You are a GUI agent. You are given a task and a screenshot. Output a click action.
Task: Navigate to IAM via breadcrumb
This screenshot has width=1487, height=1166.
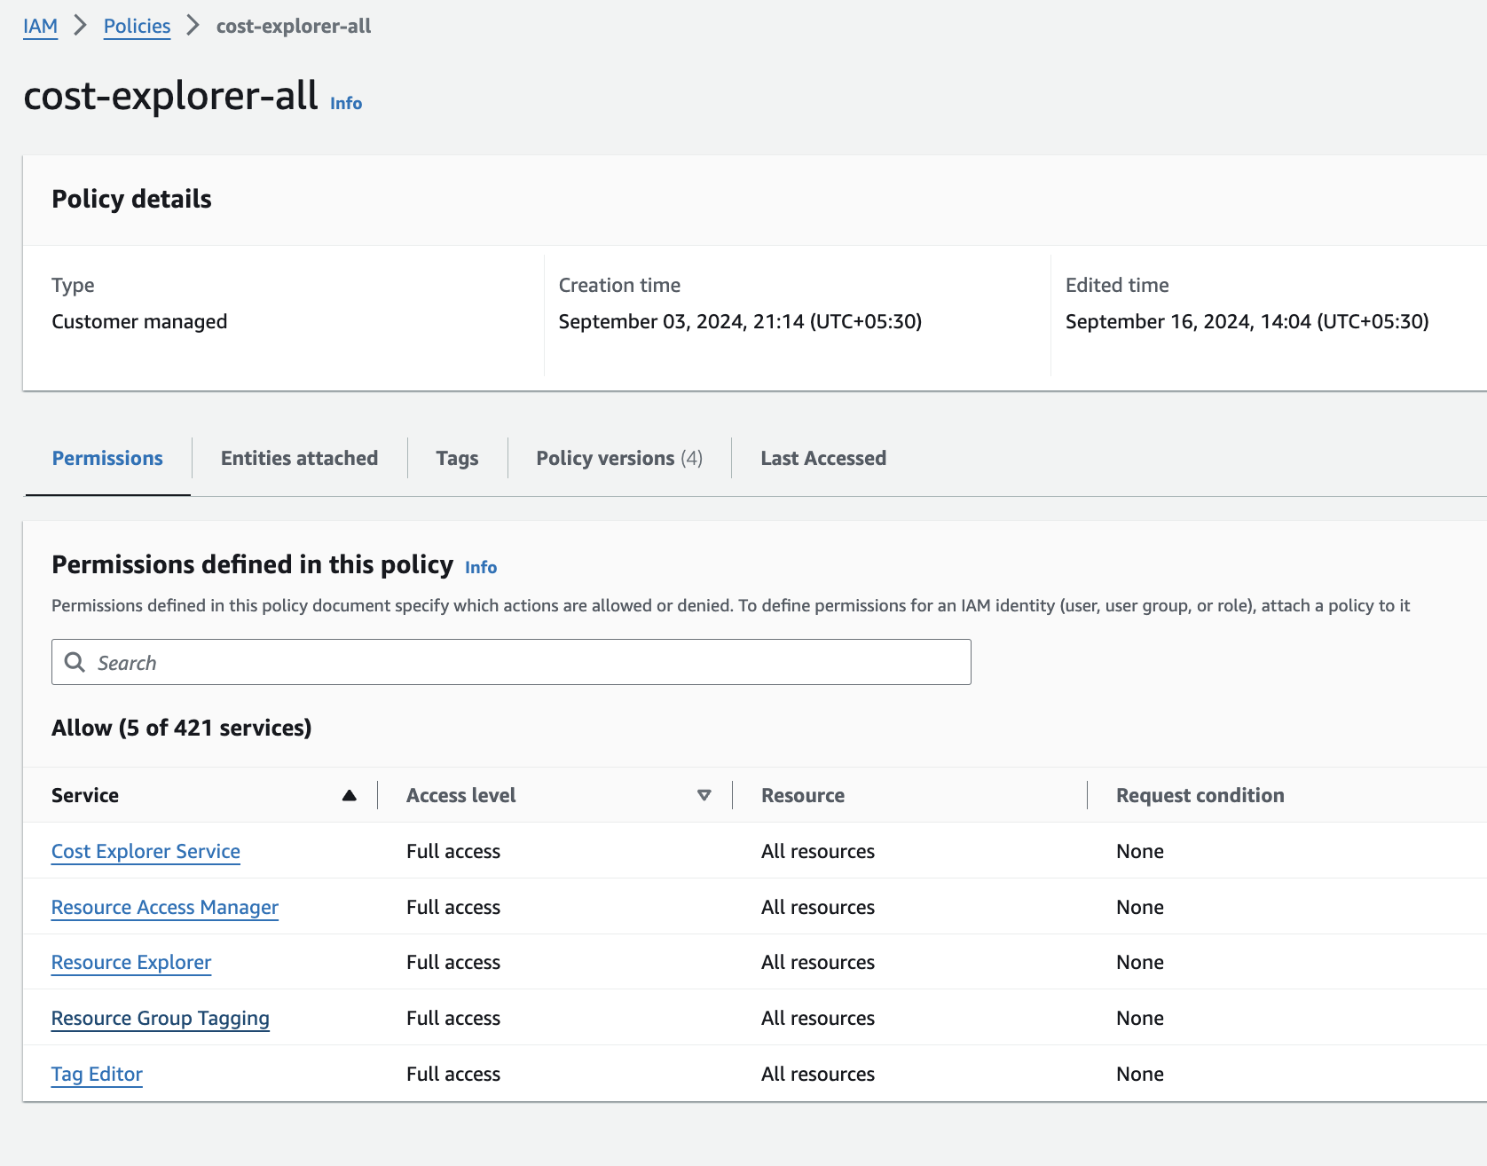coord(40,26)
